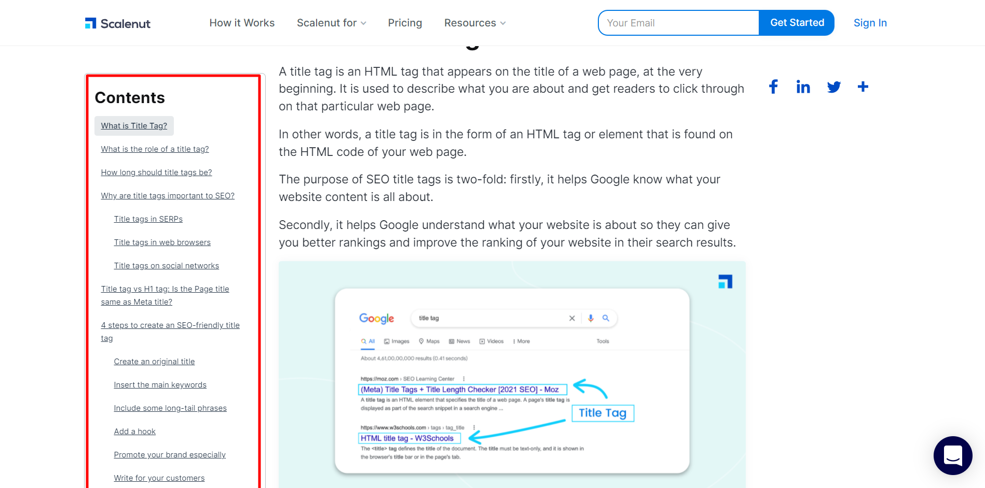The height and width of the screenshot is (488, 985).
Task: Jump to What is Title Tag? section
Action: (x=134, y=126)
